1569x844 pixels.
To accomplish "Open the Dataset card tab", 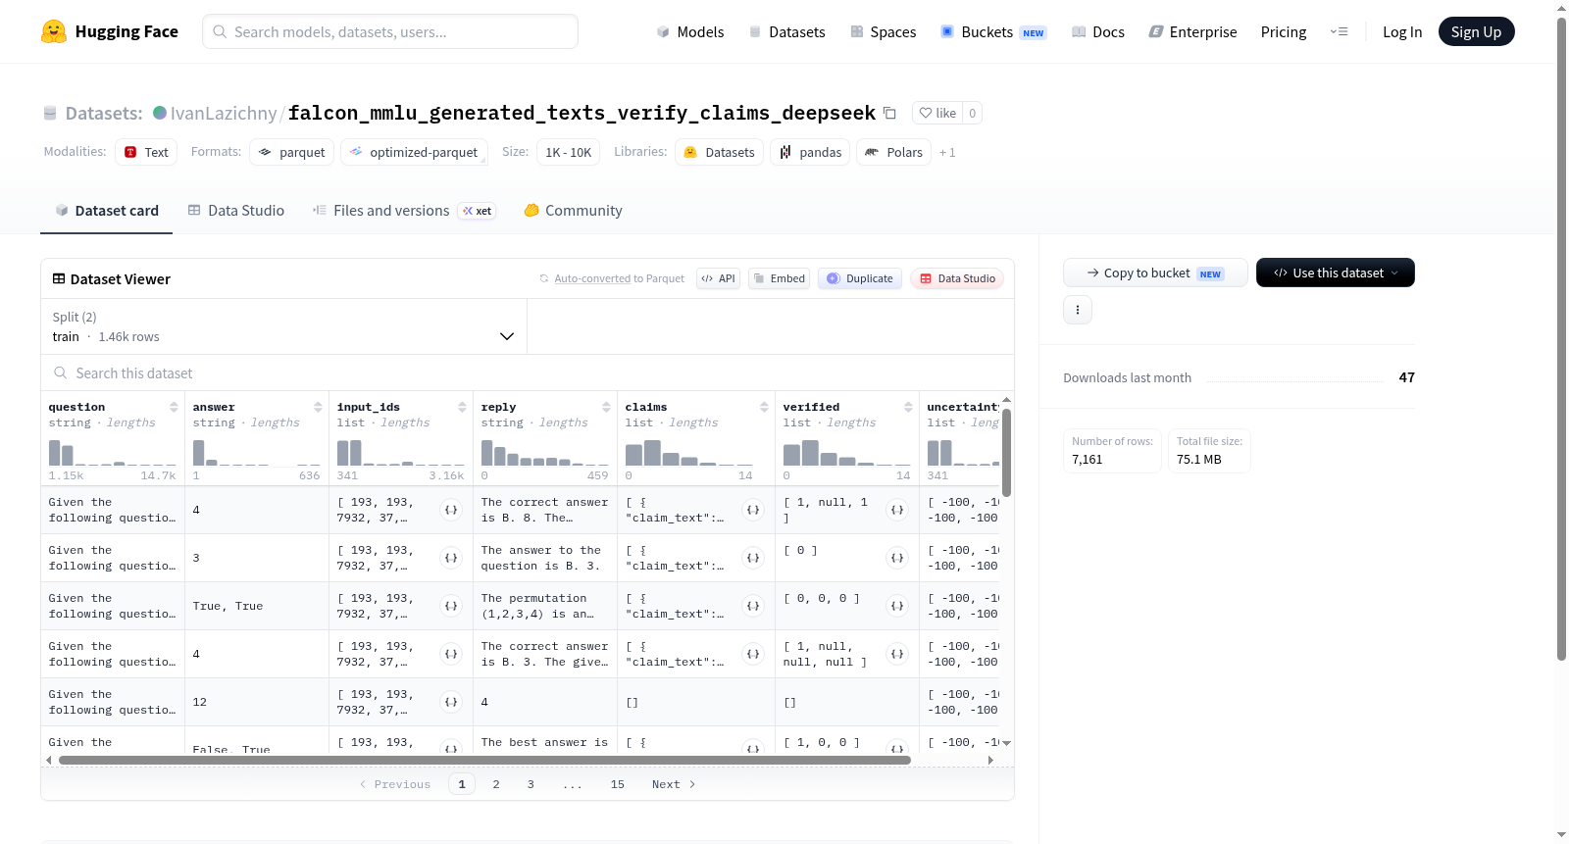I will point(107,211).
